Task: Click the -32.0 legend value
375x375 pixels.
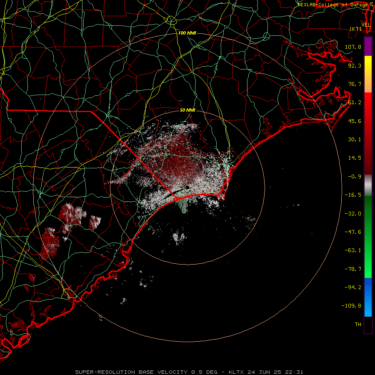Action: tap(353, 214)
